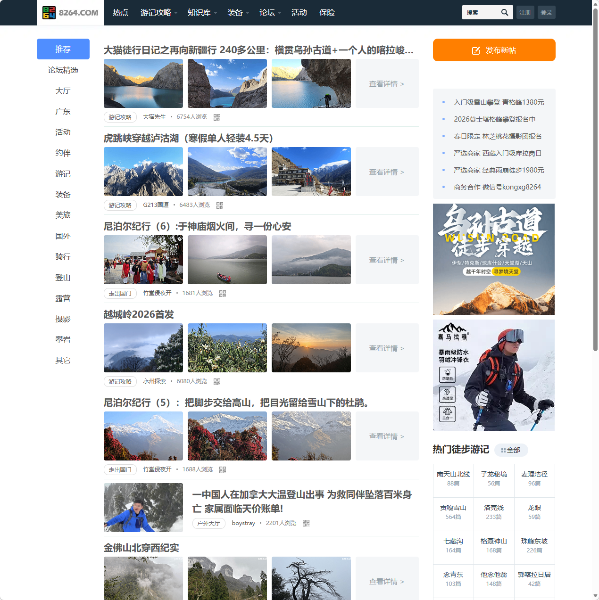Click the QR code icon next to G213国道 post
Screen dimensions: 599x600
[x=219, y=205]
